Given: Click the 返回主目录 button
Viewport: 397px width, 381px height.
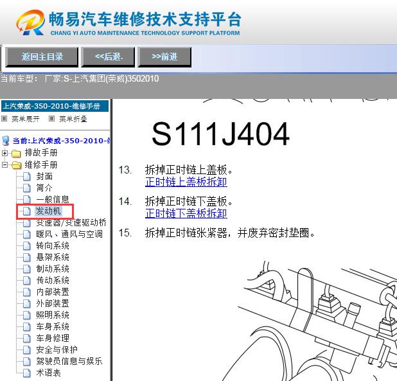Looking at the screenshot, I should [42, 57].
